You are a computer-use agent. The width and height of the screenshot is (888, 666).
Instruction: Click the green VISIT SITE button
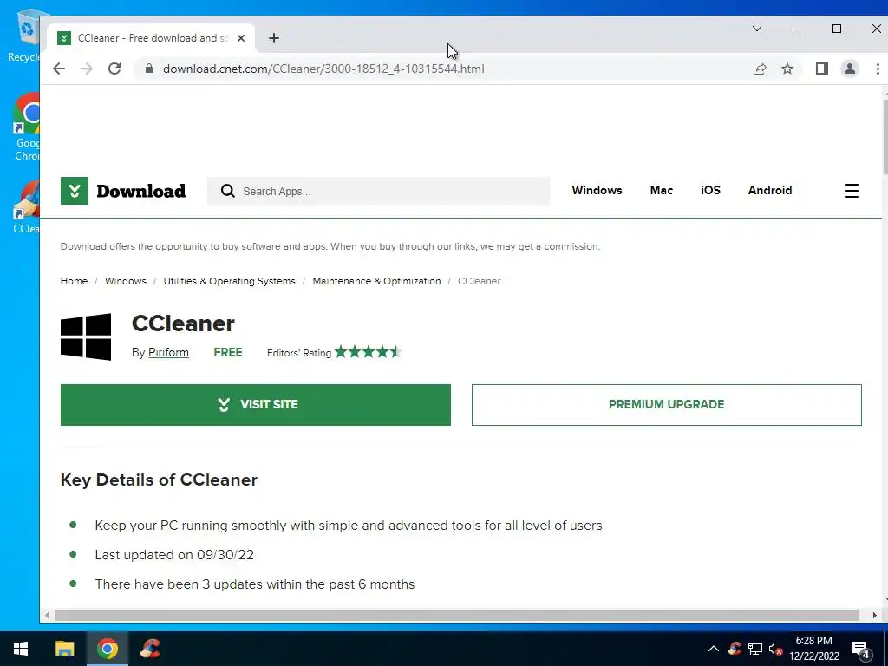click(256, 404)
